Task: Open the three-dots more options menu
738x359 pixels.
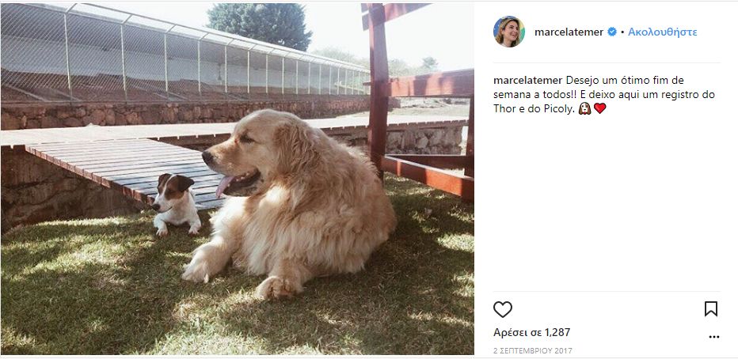Action: click(x=714, y=337)
